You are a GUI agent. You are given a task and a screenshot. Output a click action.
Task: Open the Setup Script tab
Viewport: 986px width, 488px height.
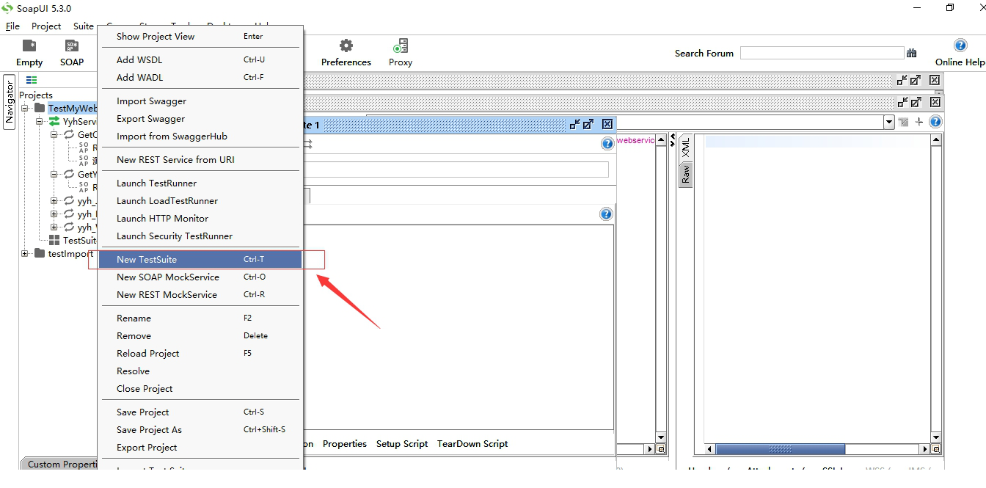[402, 443]
